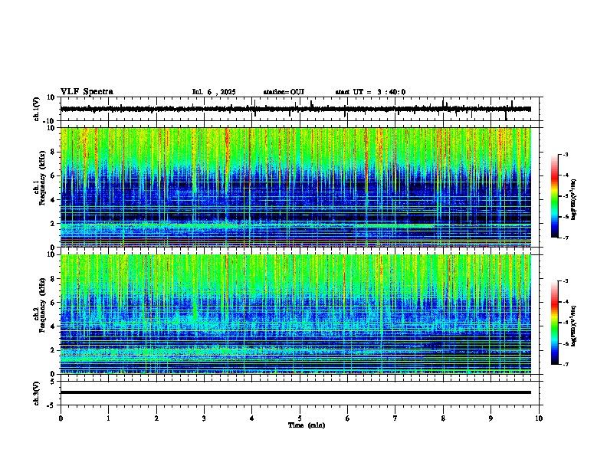
Task: Click time axis tick label '1'
Action: 108,418
